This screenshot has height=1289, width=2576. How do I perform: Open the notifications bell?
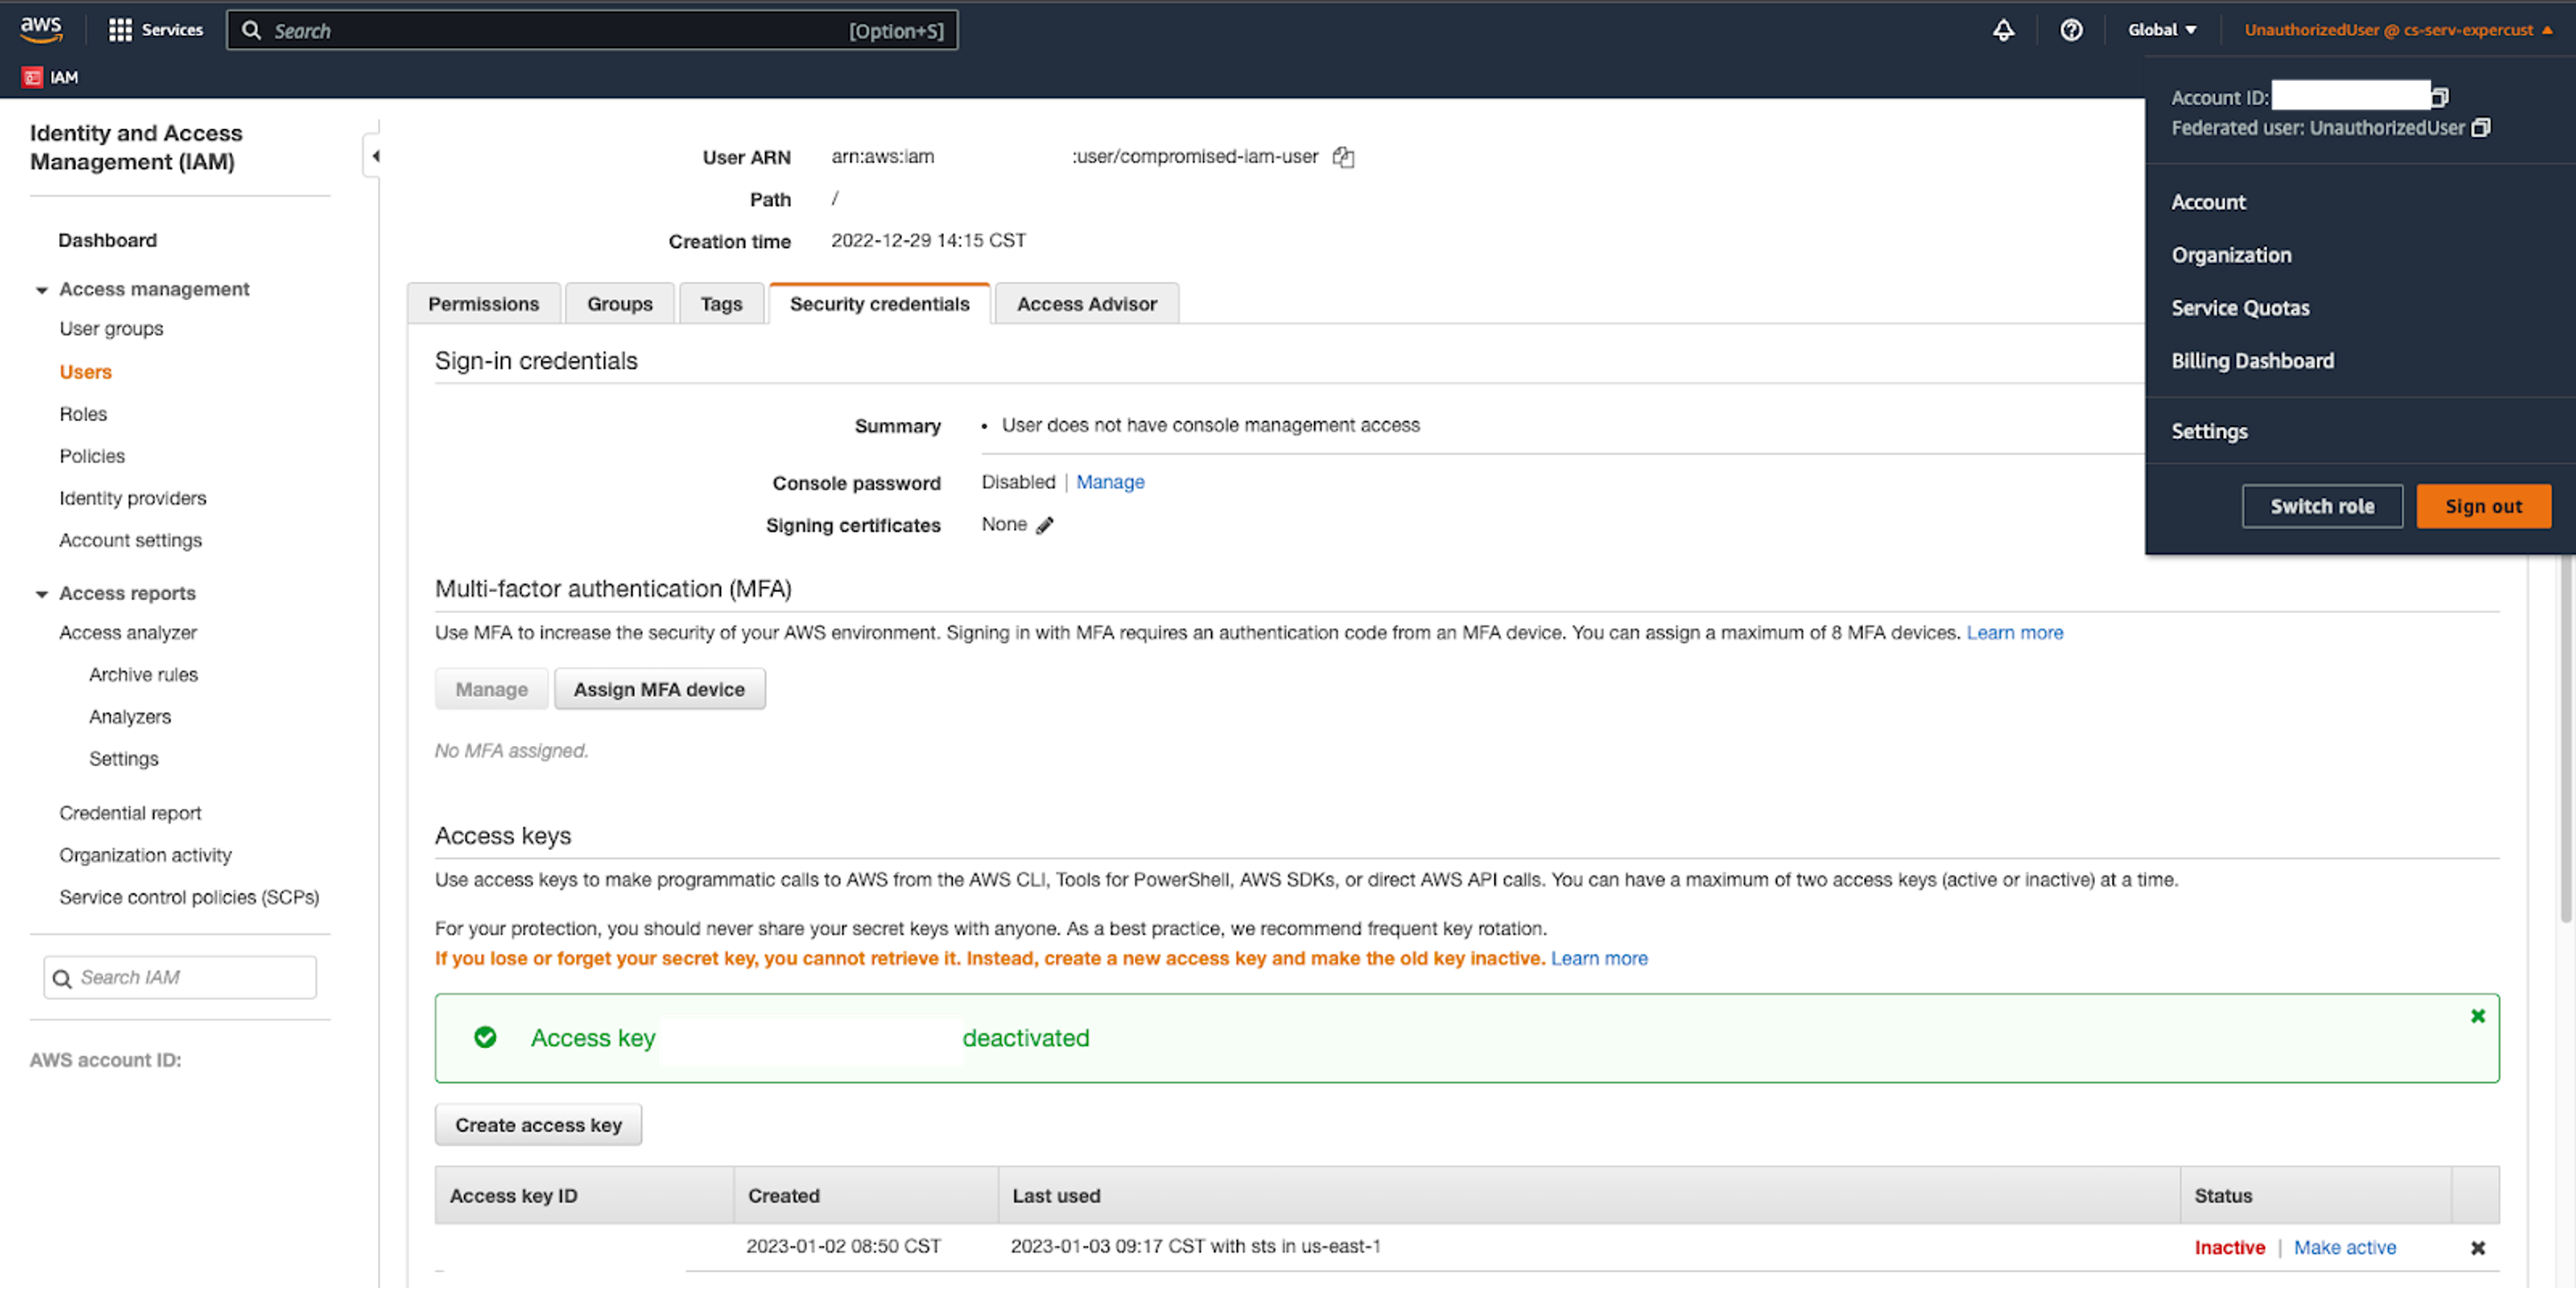pos(2003,30)
